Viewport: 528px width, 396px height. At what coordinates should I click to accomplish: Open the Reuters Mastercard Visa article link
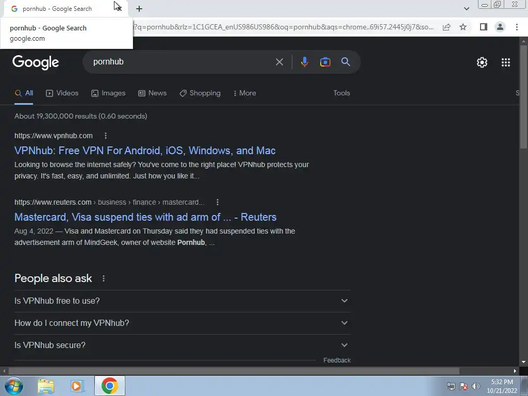pos(145,217)
